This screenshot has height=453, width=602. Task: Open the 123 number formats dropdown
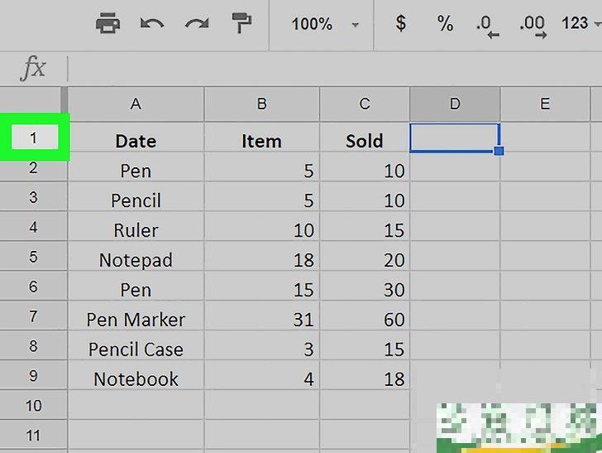579,23
